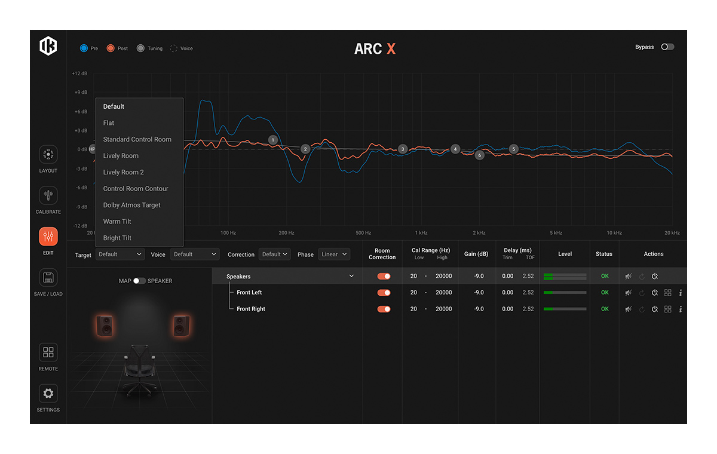The image size is (717, 454).
Task: Mute the Front Left speaker
Action: tap(629, 293)
